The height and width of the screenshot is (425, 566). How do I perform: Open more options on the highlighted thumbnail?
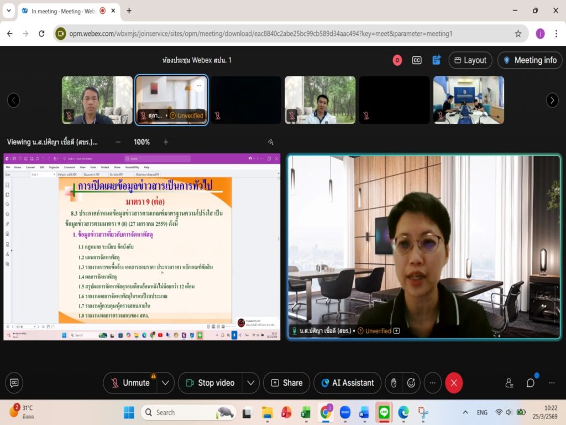point(199,86)
